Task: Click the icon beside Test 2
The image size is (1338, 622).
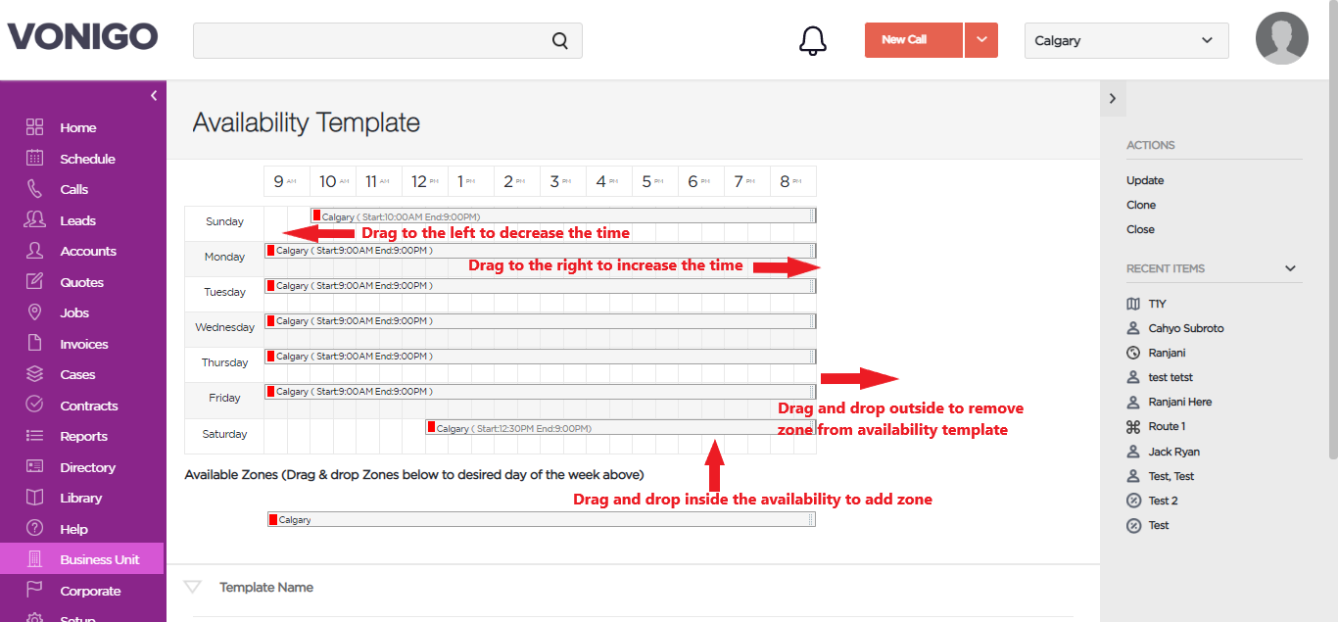Action: click(1133, 501)
